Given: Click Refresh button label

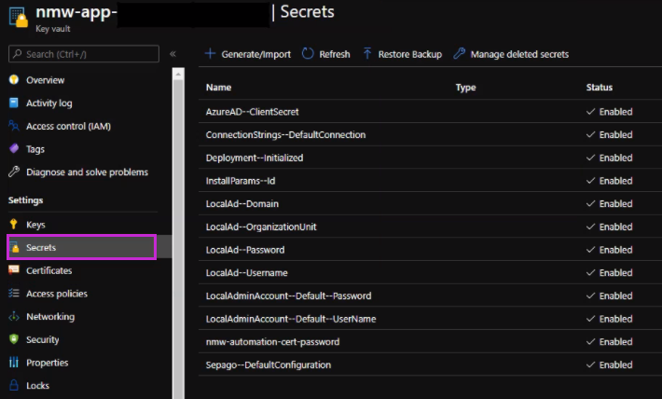Looking at the screenshot, I should point(335,54).
